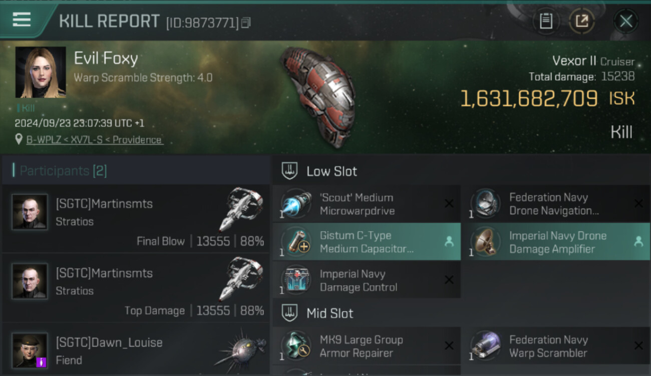This screenshot has width=651, height=376.
Task: Select Martinsmts Final Blow participant entry
Action: point(135,219)
